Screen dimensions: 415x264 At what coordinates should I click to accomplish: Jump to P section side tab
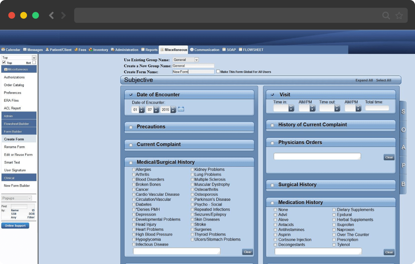(x=403, y=166)
